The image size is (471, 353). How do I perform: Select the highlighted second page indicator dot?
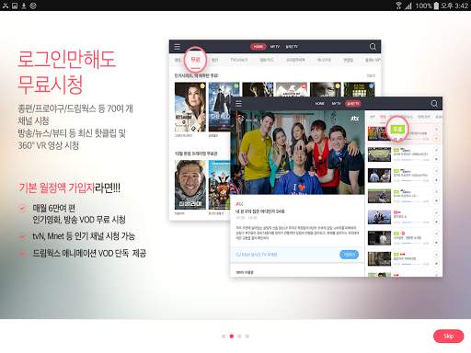(x=232, y=336)
